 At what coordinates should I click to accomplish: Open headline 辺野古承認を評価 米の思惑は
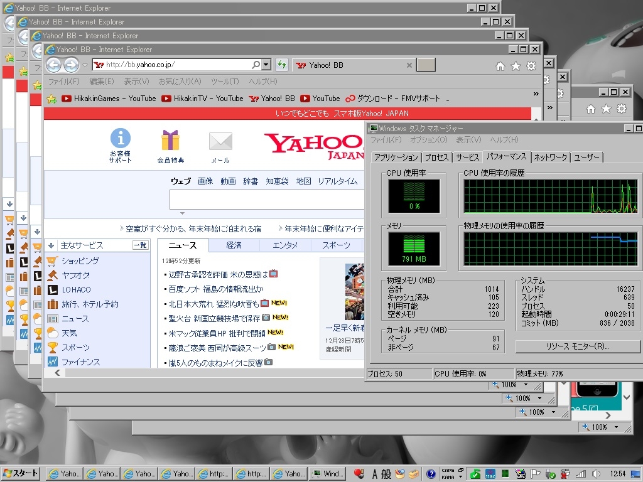coord(218,275)
